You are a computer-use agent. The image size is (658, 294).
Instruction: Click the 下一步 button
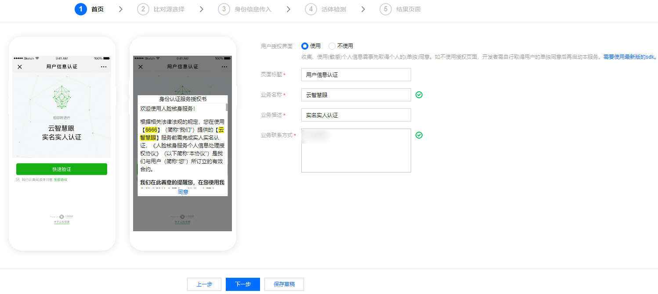coord(242,284)
